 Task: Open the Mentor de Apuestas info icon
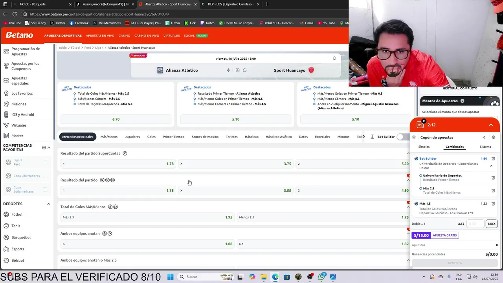click(462, 101)
